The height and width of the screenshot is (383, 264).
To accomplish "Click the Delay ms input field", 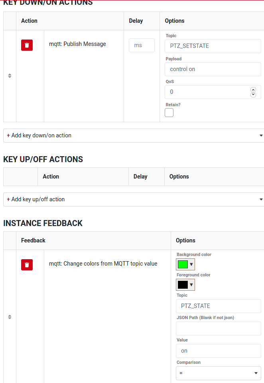I will click(x=142, y=45).
